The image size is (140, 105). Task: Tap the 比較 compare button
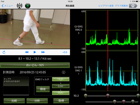14,101
